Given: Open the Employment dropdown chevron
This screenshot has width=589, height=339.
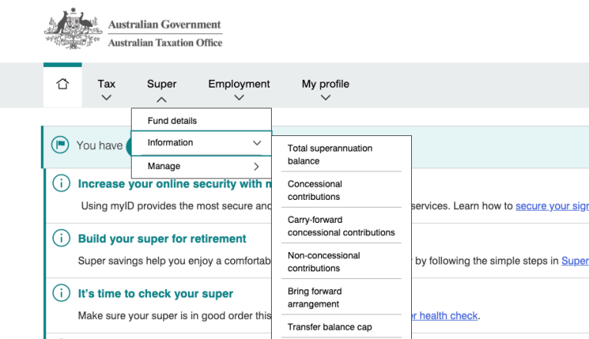Looking at the screenshot, I should point(239,98).
